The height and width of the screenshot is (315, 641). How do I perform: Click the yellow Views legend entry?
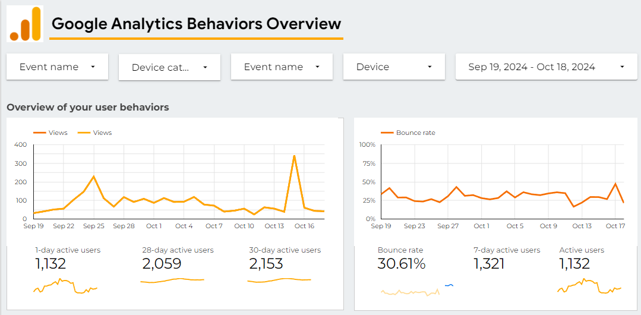pyautogui.click(x=95, y=133)
